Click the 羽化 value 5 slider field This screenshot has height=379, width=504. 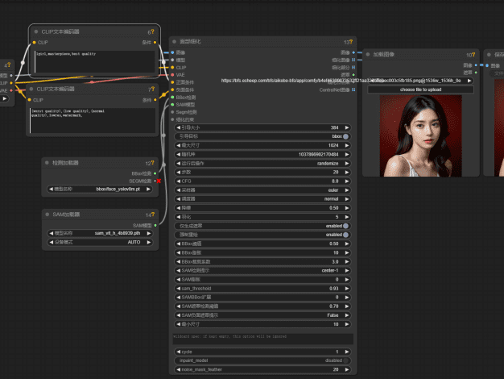pyautogui.click(x=262, y=217)
